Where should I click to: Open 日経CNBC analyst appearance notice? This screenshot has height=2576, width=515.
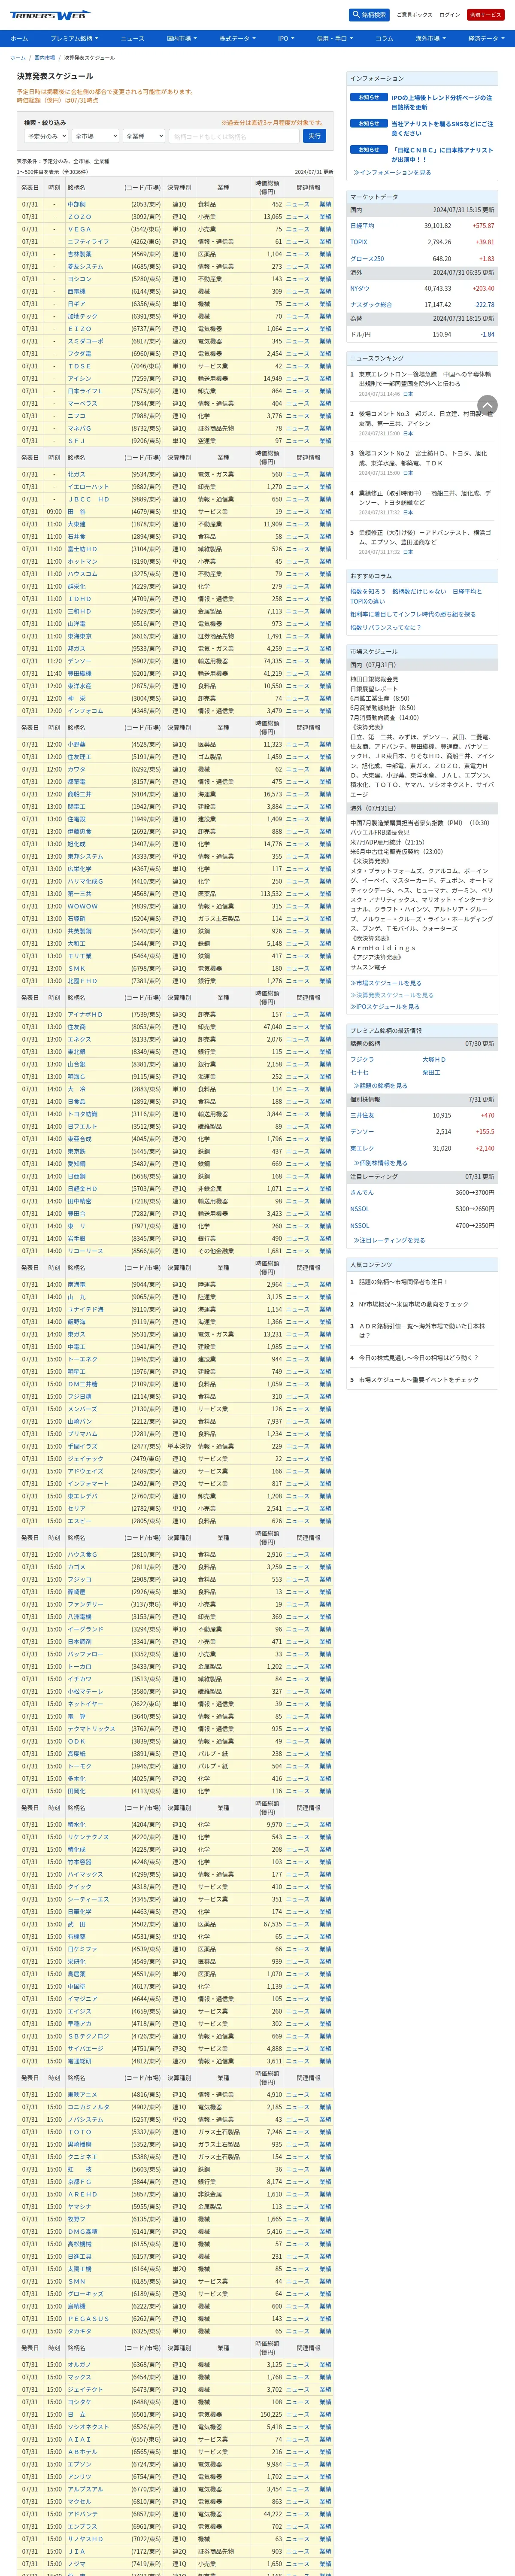441,155
